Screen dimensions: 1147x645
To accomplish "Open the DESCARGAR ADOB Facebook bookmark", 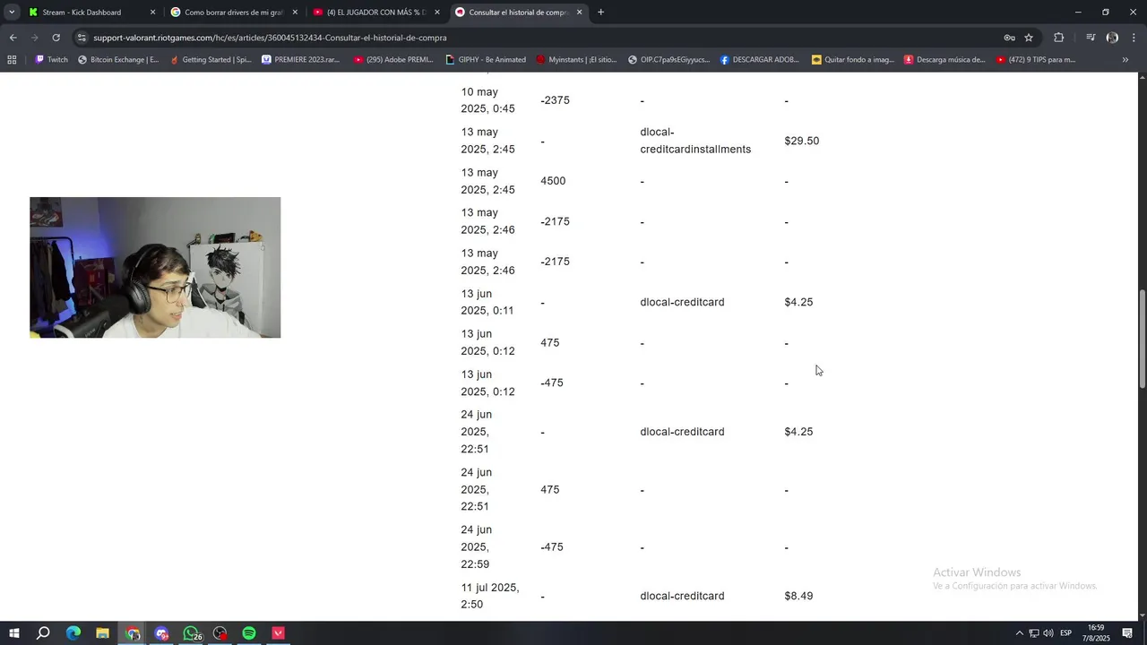I will pyautogui.click(x=760, y=60).
